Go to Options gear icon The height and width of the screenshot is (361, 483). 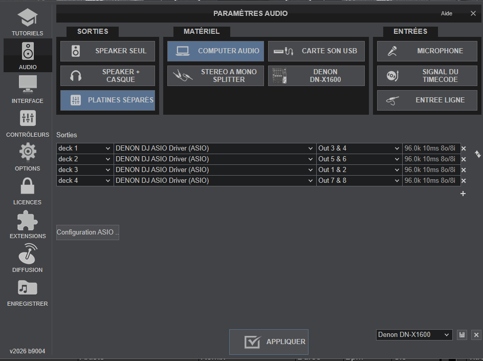(27, 157)
